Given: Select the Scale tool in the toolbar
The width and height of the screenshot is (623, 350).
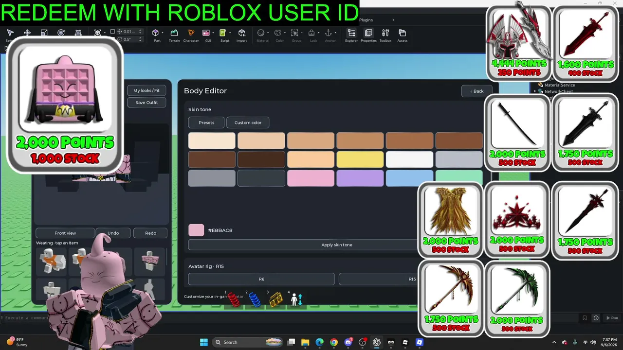Looking at the screenshot, I should [44, 33].
